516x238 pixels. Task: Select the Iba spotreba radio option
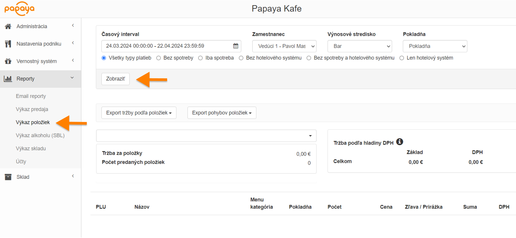200,58
